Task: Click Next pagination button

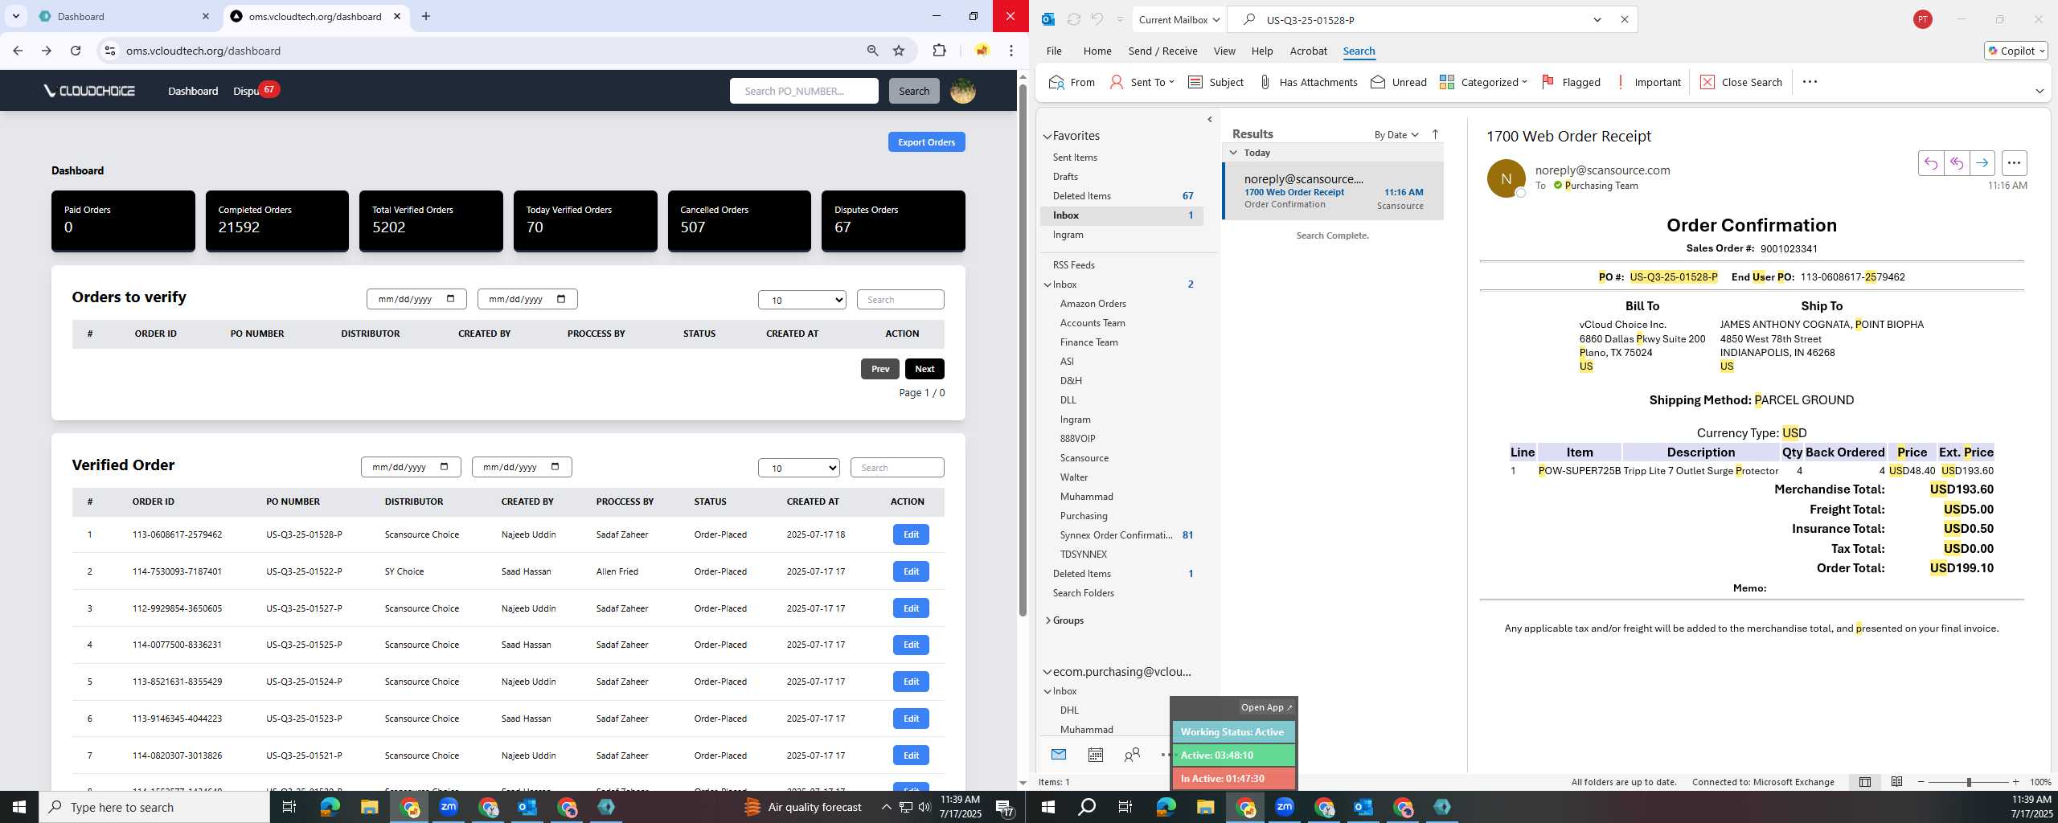Action: tap(924, 369)
